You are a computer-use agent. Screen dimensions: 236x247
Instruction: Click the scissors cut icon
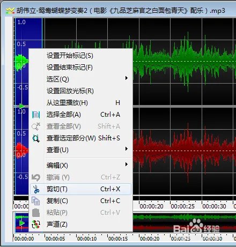[36, 189]
